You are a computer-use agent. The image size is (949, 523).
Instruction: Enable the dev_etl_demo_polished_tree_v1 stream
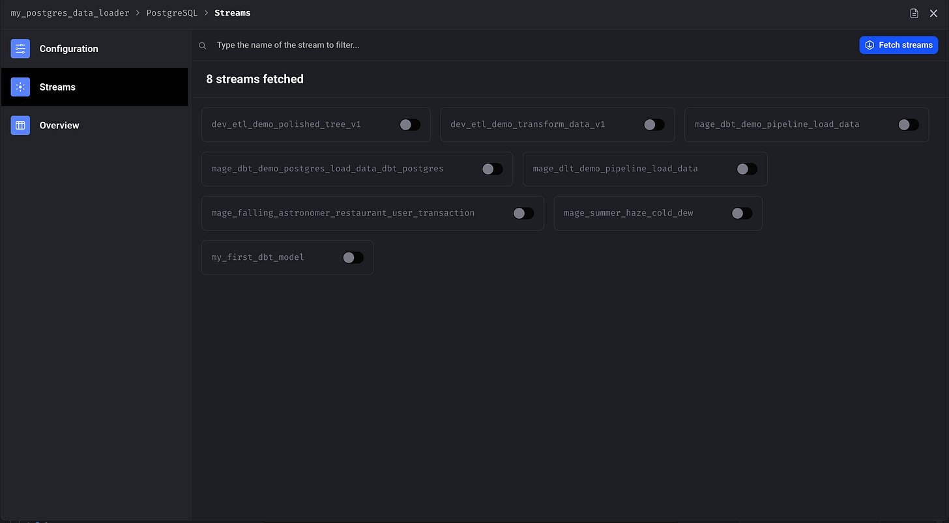411,124
